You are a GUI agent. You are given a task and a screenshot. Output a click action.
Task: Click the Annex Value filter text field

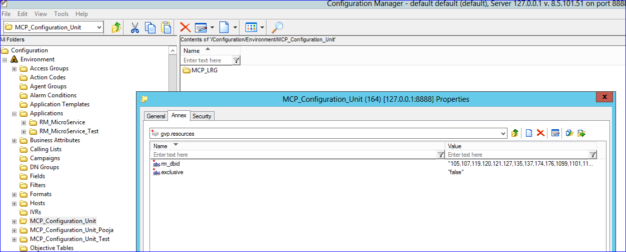[517, 155]
